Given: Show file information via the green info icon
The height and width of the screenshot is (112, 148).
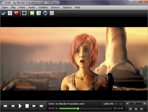Looking at the screenshot, I should pos(32,13).
